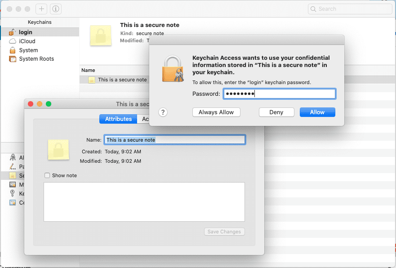Open the System keychain

point(28,50)
